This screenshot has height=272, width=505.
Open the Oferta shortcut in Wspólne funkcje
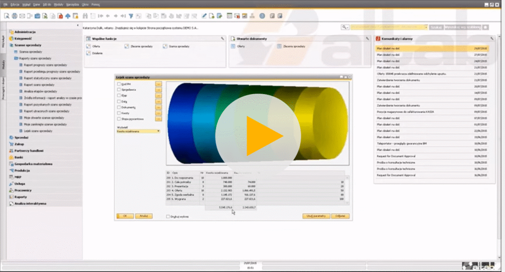tap(96, 46)
